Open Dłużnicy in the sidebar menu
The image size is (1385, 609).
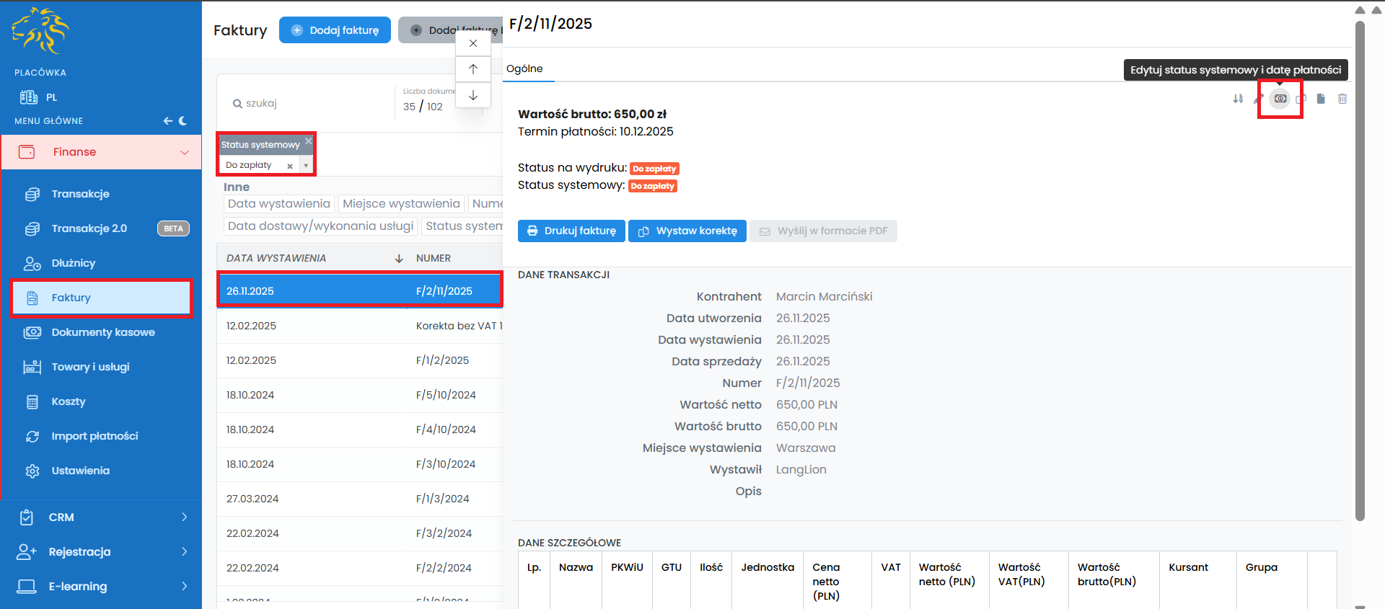(74, 263)
